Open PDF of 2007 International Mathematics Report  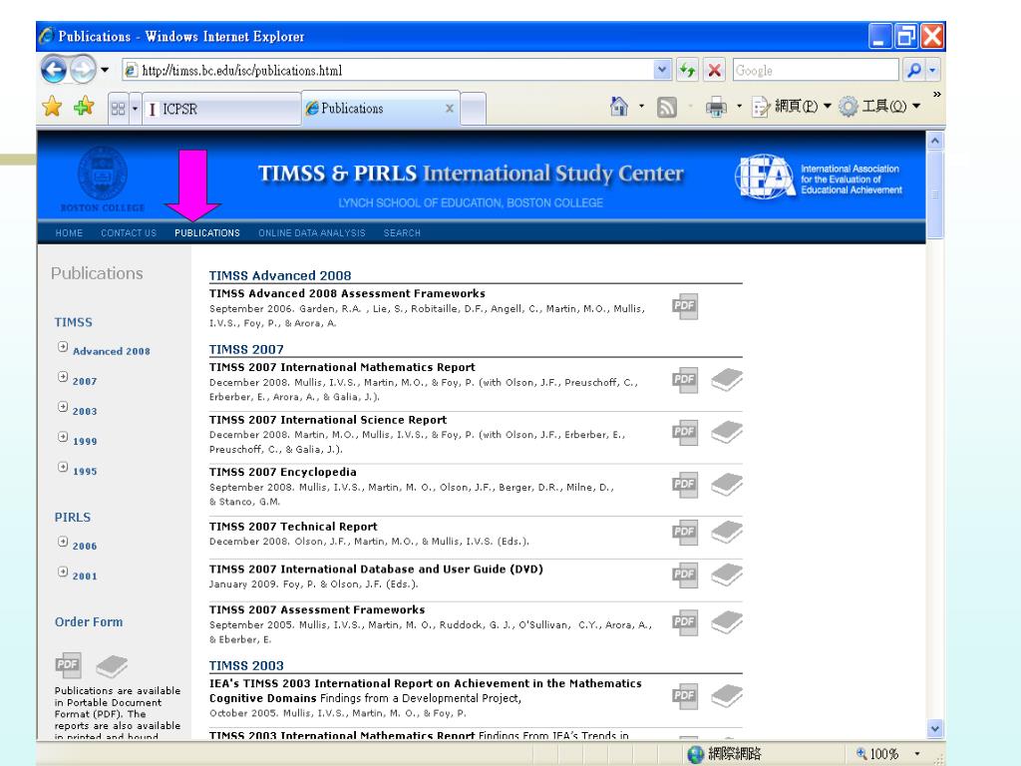684,380
